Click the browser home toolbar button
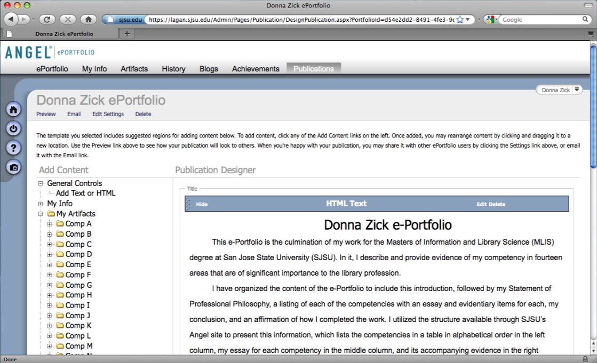 88,19
